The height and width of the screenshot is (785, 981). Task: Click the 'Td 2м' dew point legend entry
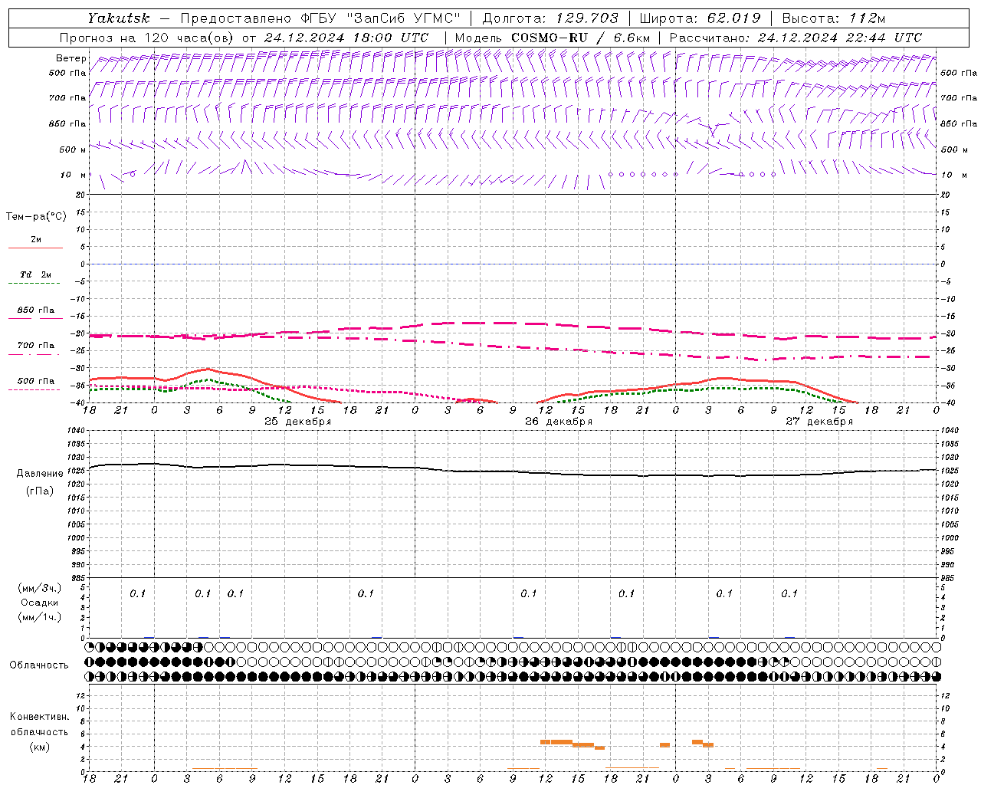[x=36, y=274]
